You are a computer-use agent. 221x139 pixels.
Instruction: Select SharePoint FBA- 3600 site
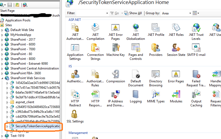pyautogui.click(x=26, y=73)
